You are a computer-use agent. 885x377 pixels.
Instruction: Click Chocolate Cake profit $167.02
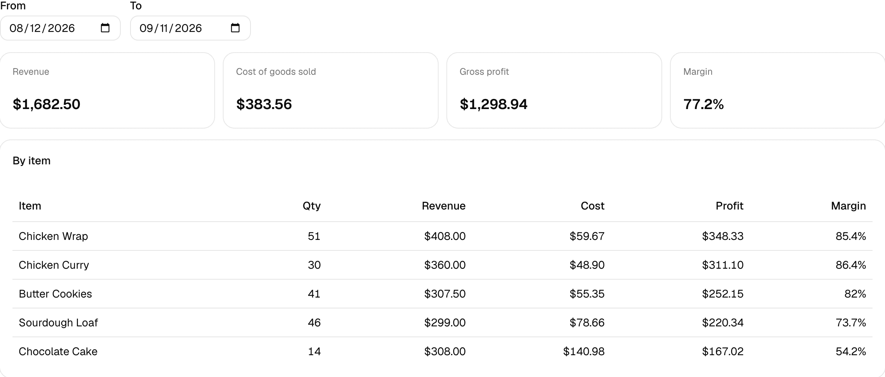(x=723, y=352)
